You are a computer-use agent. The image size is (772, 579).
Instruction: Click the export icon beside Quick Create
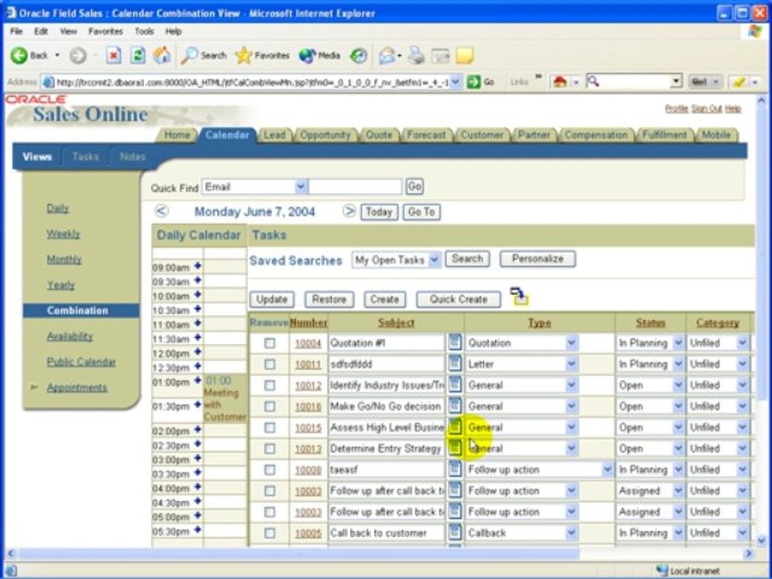[519, 297]
